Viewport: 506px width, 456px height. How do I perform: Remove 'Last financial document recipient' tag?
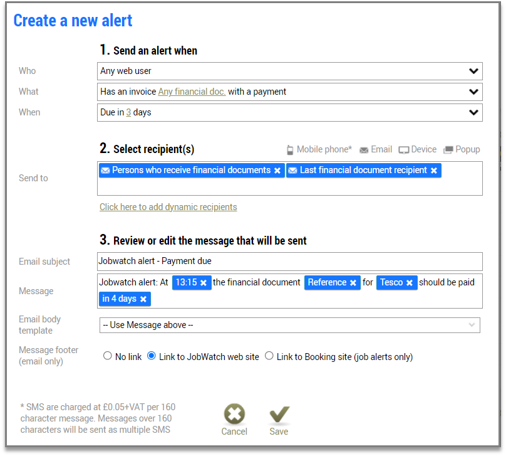click(434, 171)
